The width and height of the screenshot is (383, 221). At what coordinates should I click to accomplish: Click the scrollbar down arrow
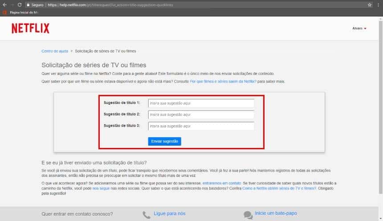click(381, 219)
